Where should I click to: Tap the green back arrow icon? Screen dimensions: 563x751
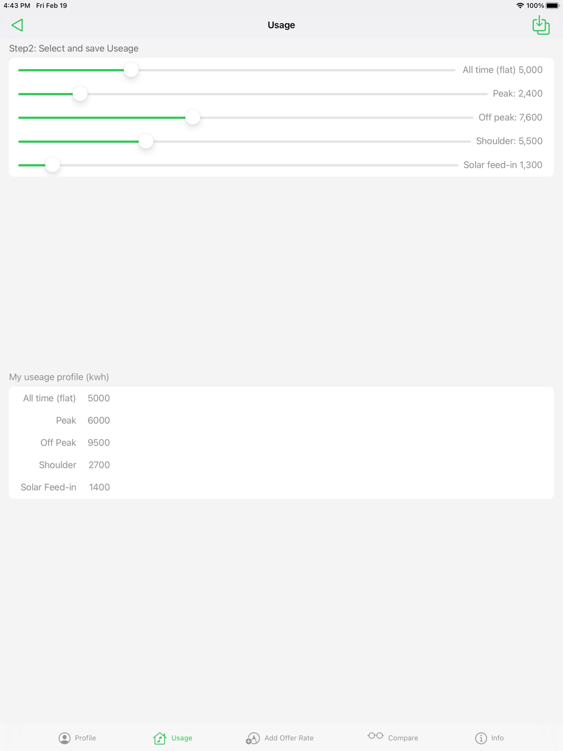[17, 25]
